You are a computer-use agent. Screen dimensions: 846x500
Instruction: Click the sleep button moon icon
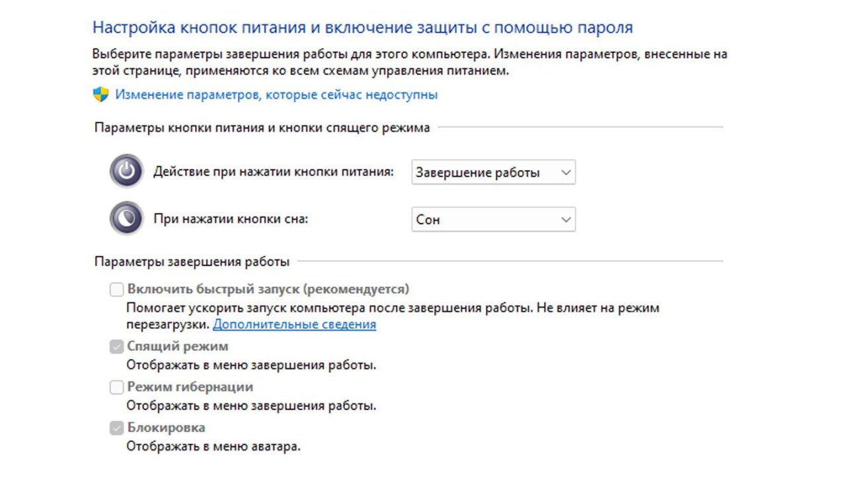[x=126, y=219]
